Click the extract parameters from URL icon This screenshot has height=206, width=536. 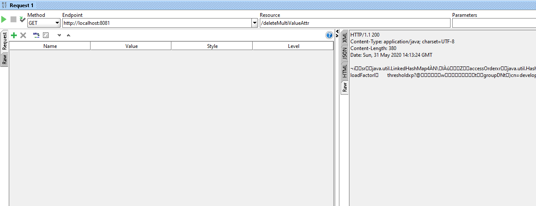[x=36, y=35]
